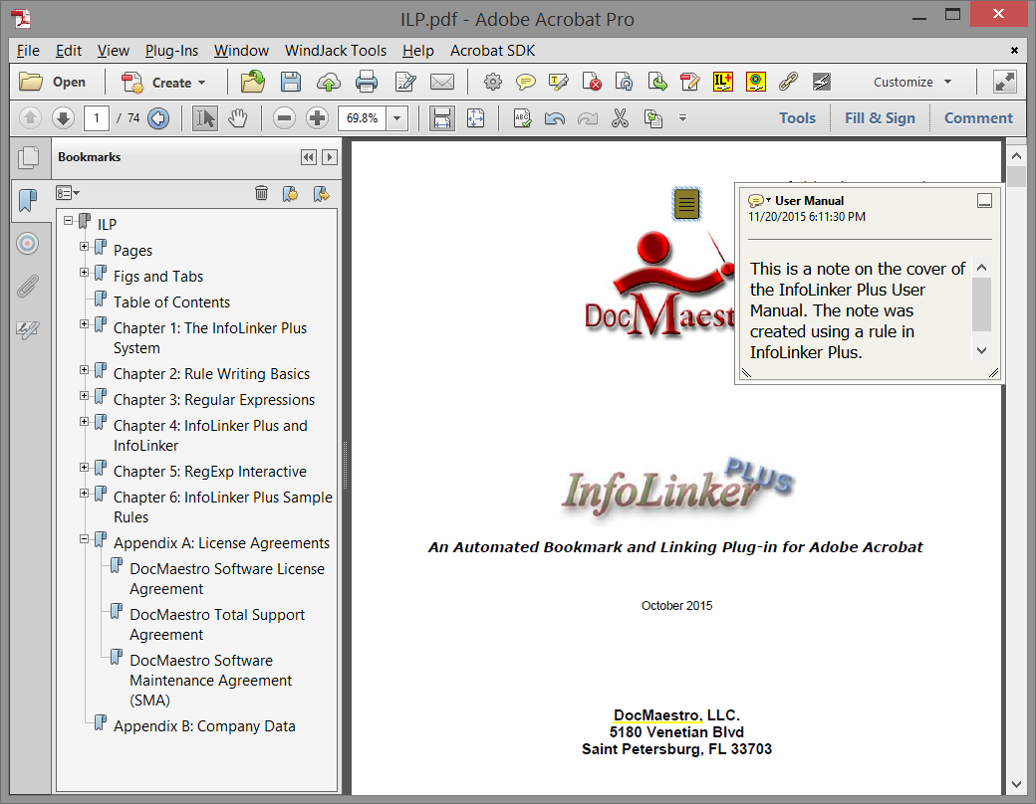
Task: Open the Comment pane
Action: (x=978, y=118)
